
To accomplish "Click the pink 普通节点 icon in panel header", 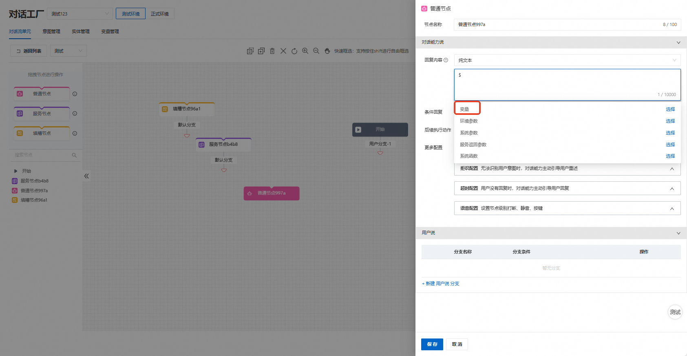I will point(424,9).
